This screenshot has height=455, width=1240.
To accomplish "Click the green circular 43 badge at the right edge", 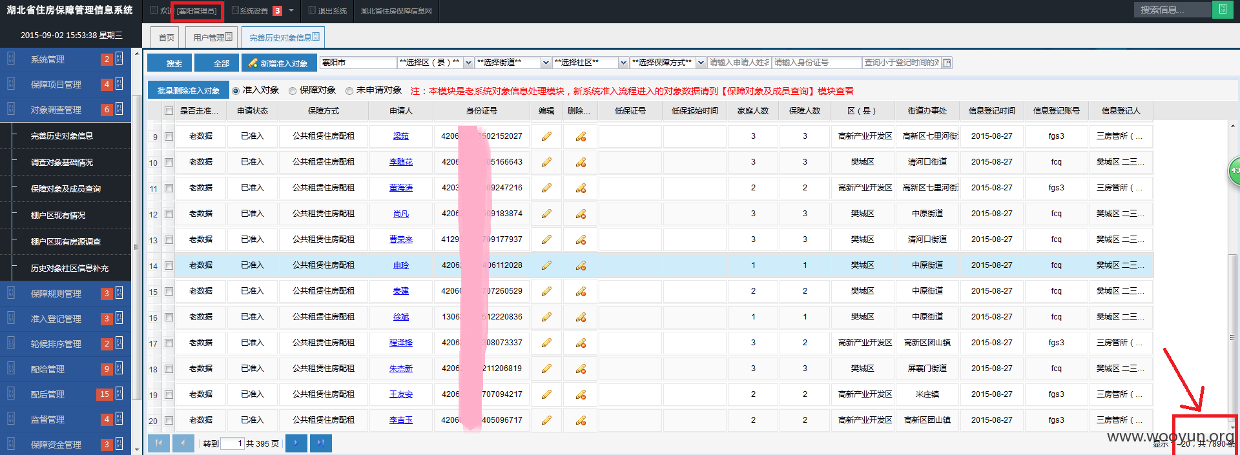I will pos(1234,170).
